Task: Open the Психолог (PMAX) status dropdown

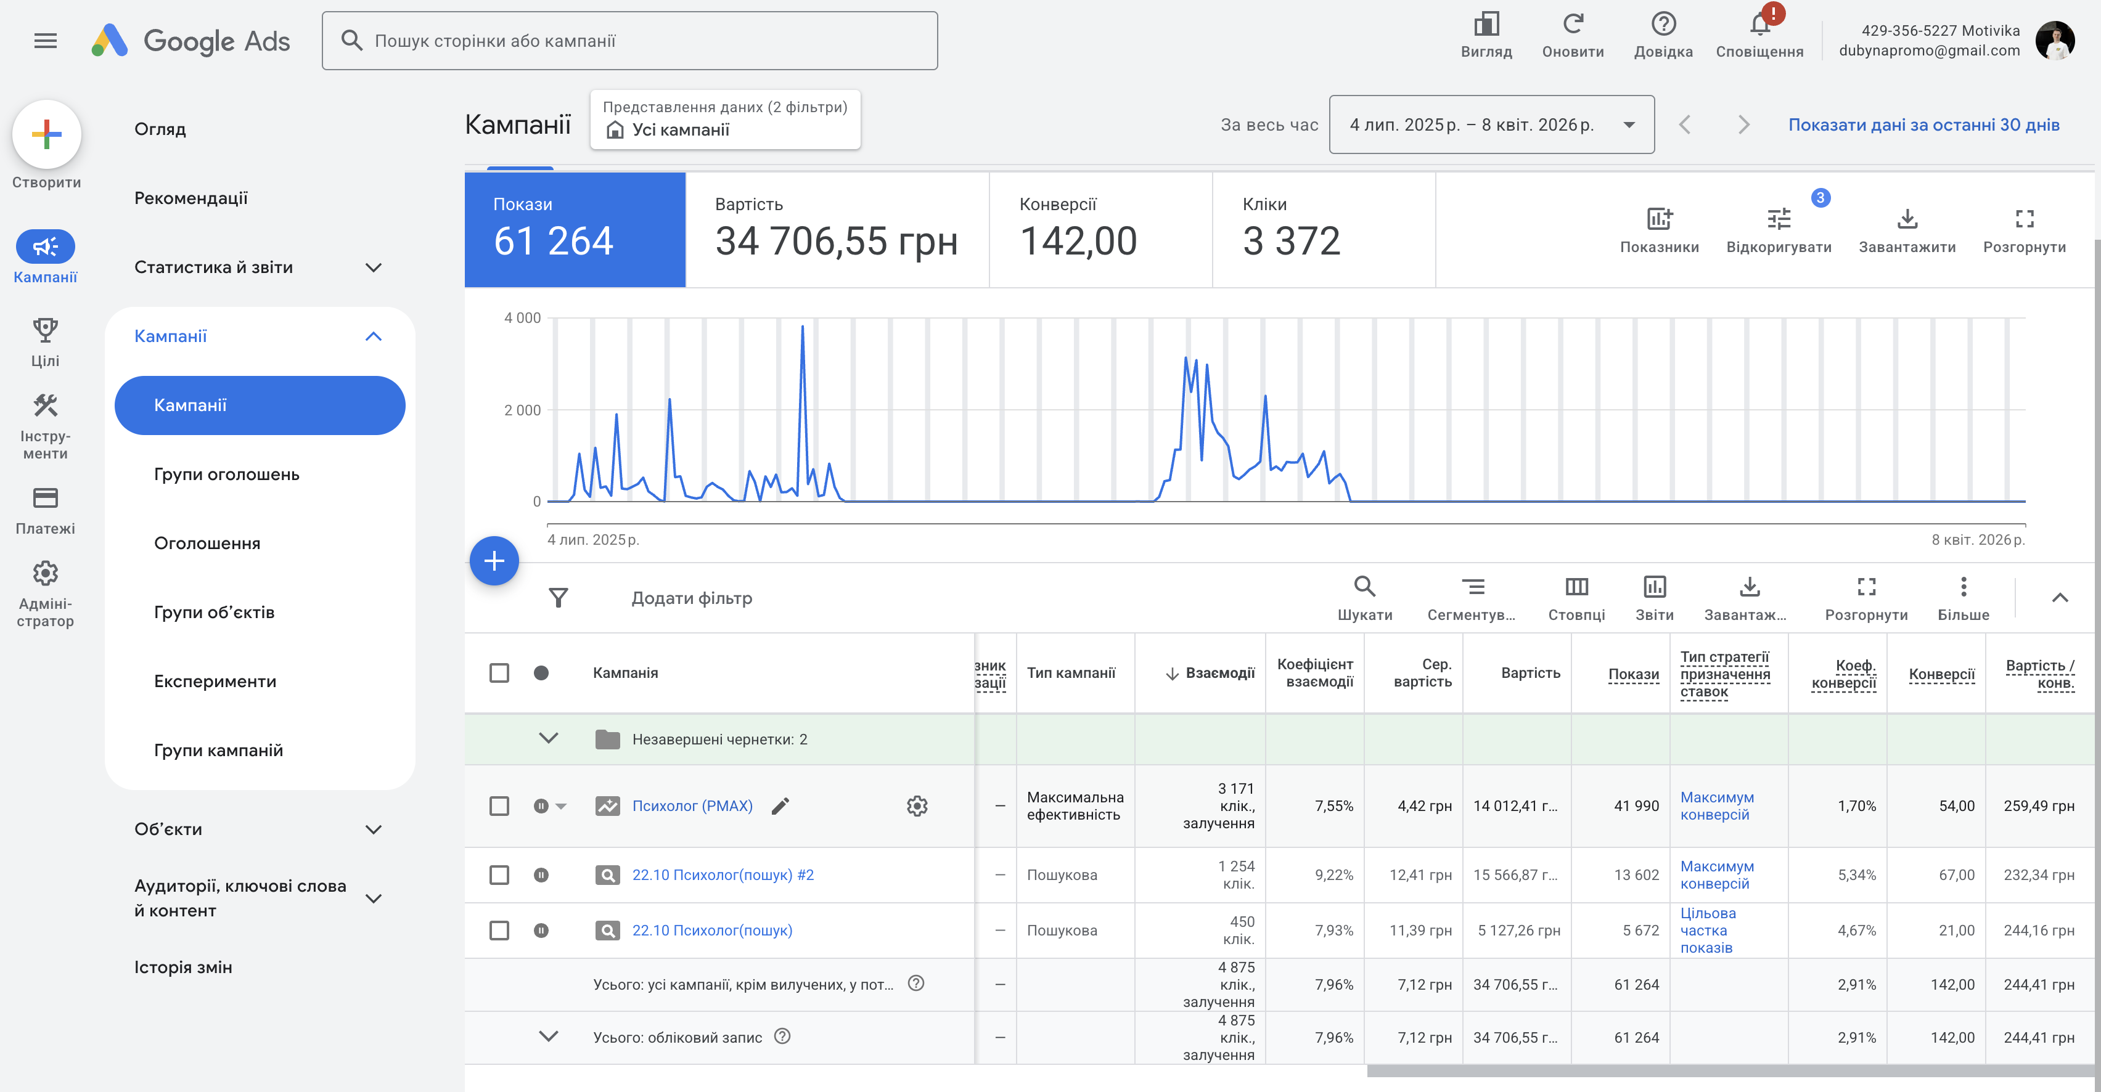Action: tap(561, 805)
